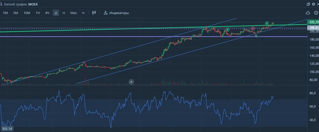Image resolution: width=319 pixels, height=132 pixels.
Task: Switch to the 10М timeframe
Action: 27,13
